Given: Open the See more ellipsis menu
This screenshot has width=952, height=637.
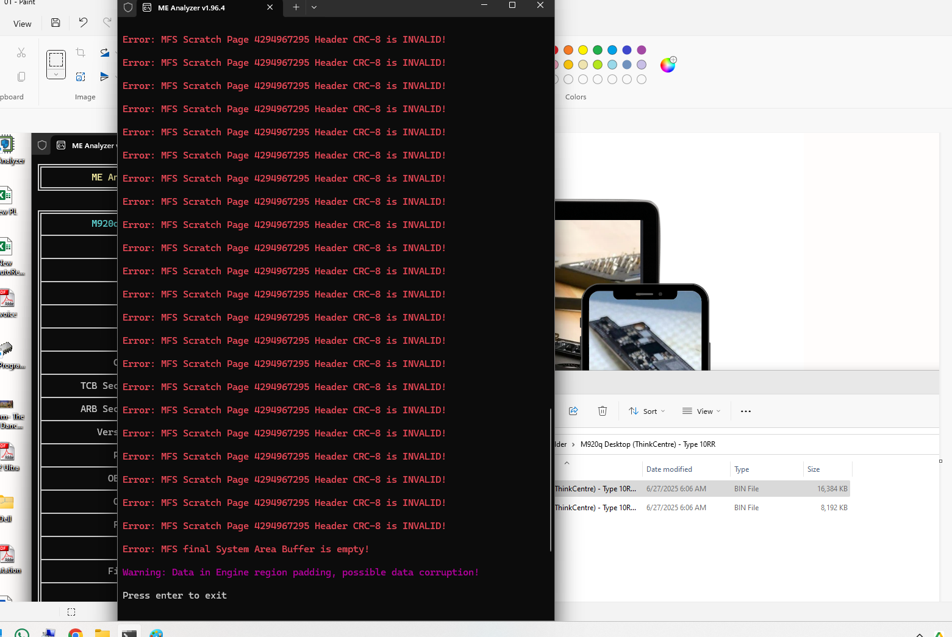Looking at the screenshot, I should tap(745, 411).
